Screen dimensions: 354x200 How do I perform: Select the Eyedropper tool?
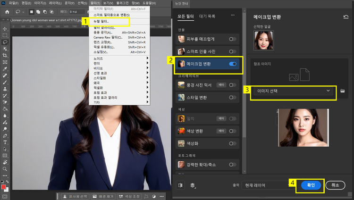5,69
